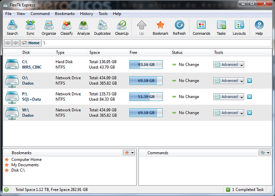Navigate forward with right arrow
275x196 pixels.
click(15, 43)
